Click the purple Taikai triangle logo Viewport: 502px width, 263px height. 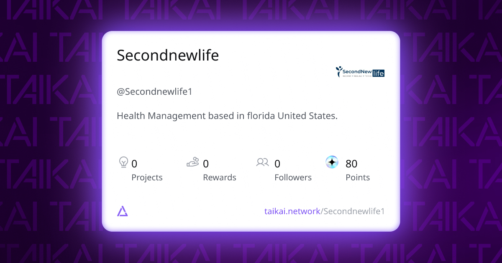point(123,211)
